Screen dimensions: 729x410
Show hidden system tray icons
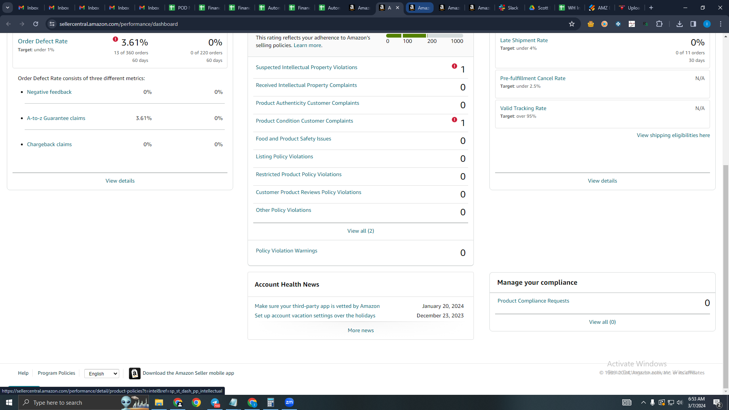[643, 402]
